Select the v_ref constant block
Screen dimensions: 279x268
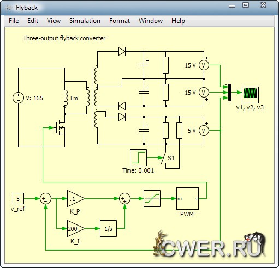pos(18,198)
